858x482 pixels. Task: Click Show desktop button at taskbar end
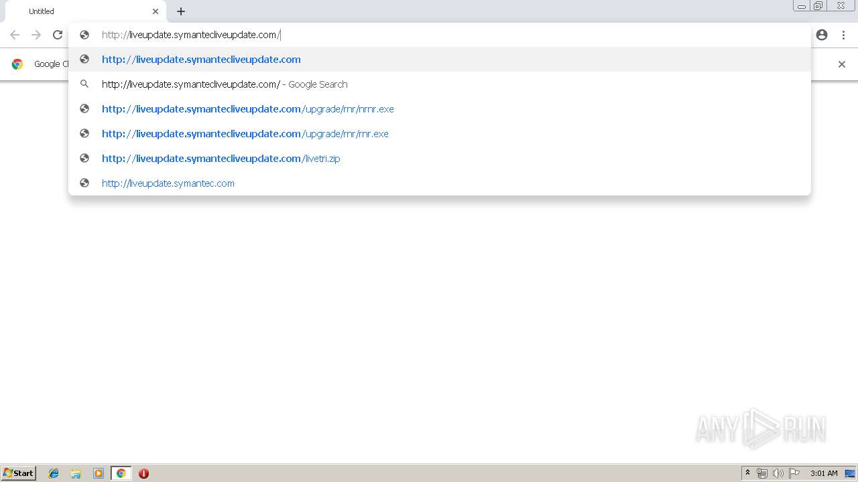tap(850, 473)
